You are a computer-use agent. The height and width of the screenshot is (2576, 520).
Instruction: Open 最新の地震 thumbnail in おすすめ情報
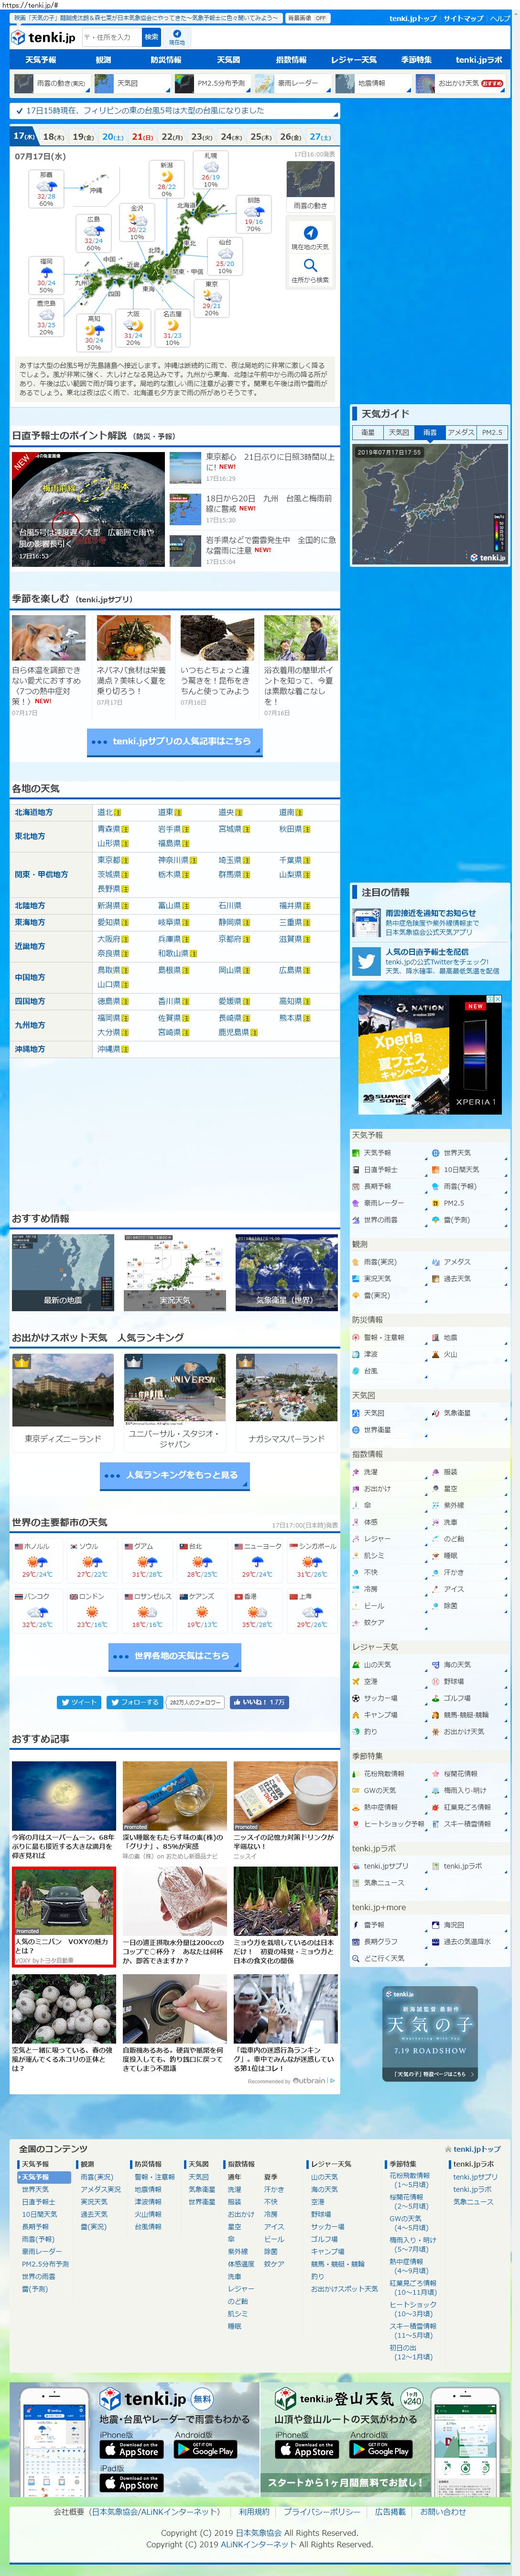(63, 1272)
